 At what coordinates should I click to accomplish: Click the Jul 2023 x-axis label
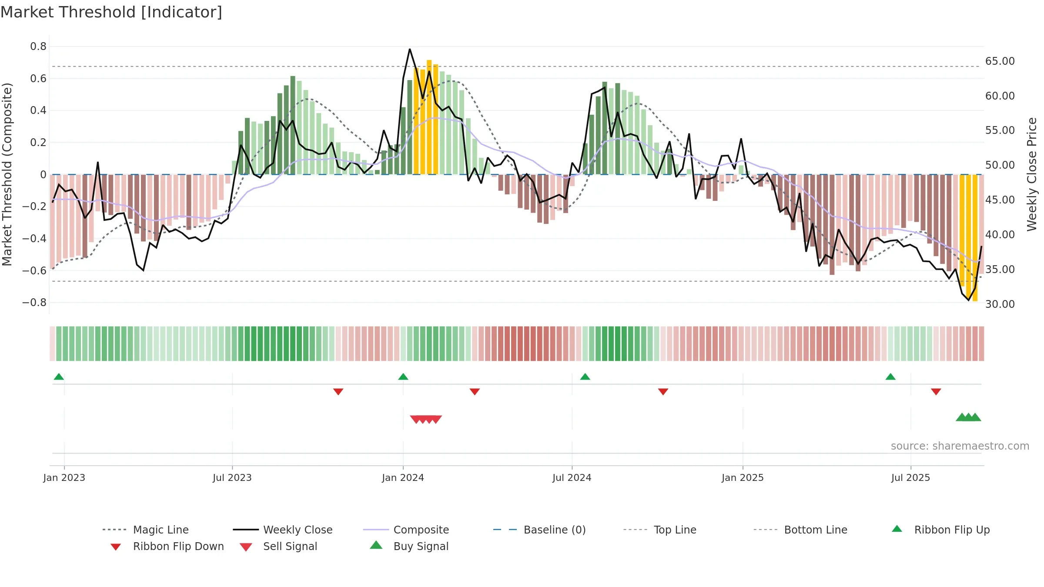point(232,477)
